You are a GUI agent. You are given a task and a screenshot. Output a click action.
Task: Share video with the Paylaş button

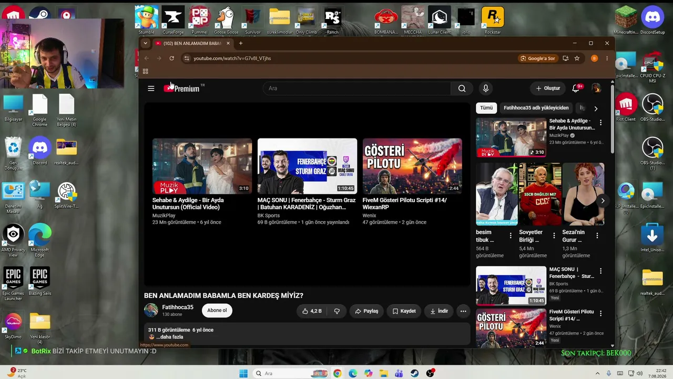coord(366,311)
